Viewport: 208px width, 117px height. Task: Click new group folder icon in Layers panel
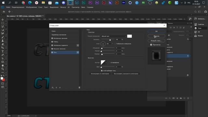(x=181, y=98)
